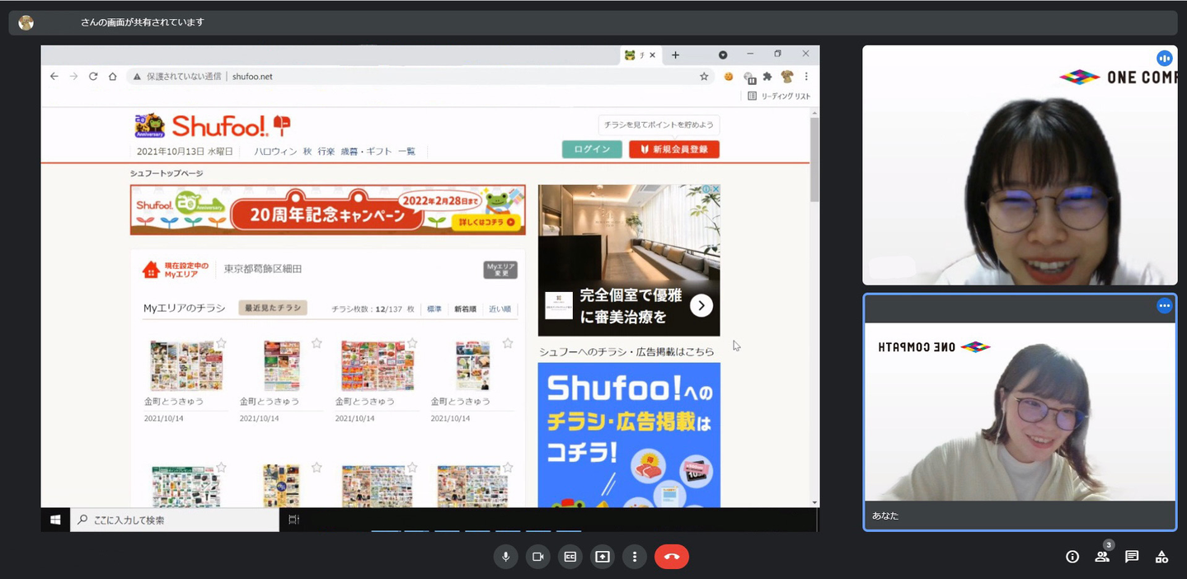Click the Myエリア変更 button
Viewport: 1187px width, 579px height.
click(500, 270)
